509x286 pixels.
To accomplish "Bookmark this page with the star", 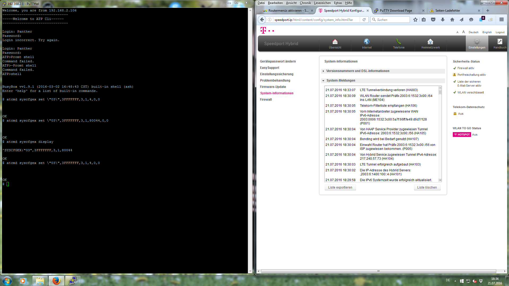I will (415, 20).
